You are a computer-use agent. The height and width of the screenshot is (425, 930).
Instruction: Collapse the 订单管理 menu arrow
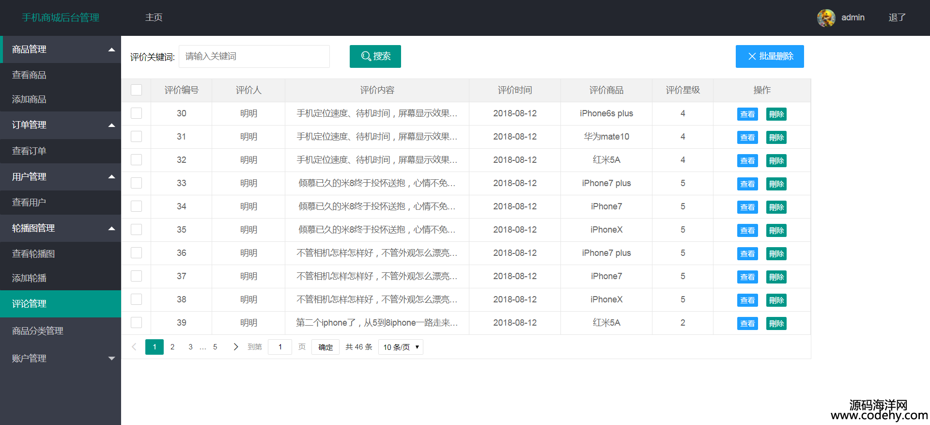tap(112, 126)
